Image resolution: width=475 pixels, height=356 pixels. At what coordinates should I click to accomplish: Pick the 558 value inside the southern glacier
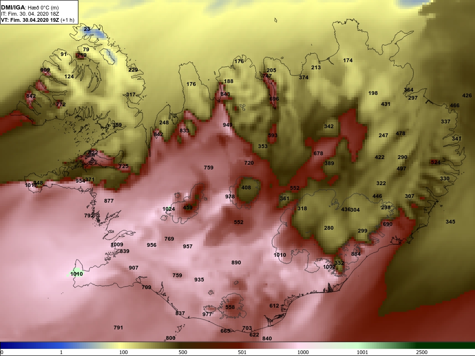coord(230,307)
